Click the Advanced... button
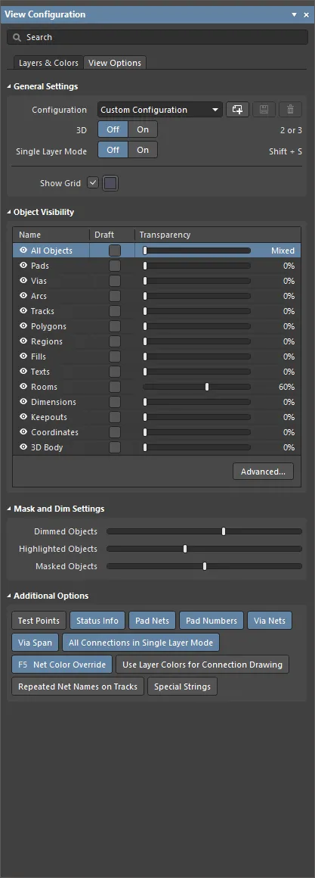 pyautogui.click(x=263, y=472)
